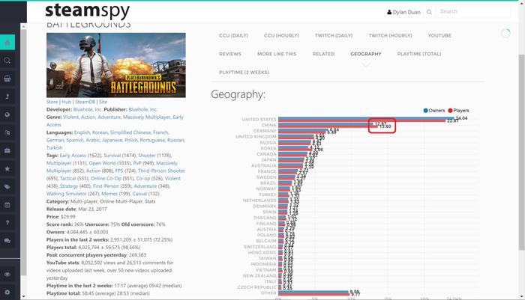Click the star icon in sidebar
The height and width of the screenshot is (300, 525).
[7, 169]
